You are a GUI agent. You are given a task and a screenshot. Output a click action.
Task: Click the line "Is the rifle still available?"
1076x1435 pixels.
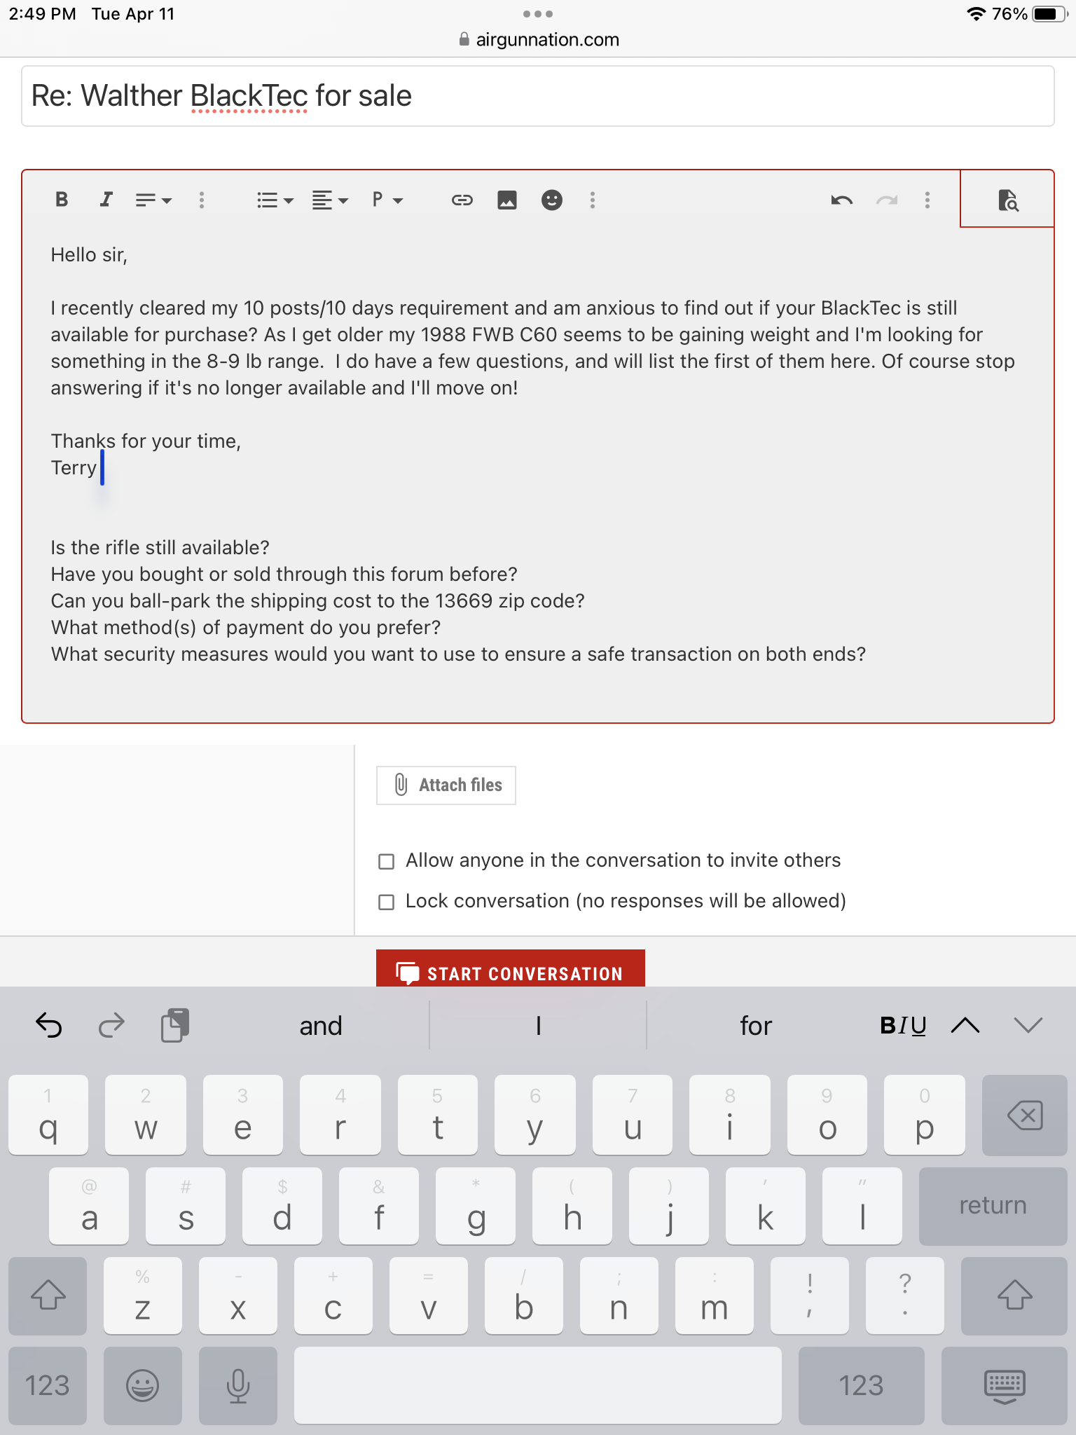pos(160,548)
